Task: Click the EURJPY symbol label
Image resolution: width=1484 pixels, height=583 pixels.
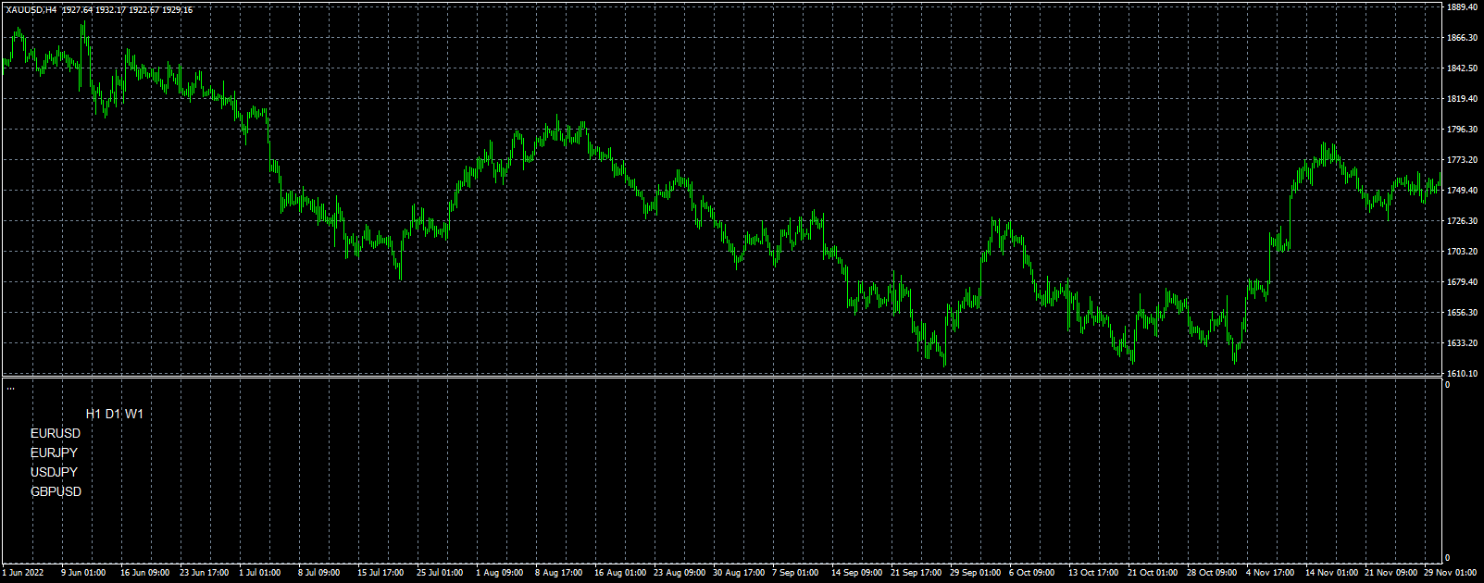Action: [x=54, y=453]
